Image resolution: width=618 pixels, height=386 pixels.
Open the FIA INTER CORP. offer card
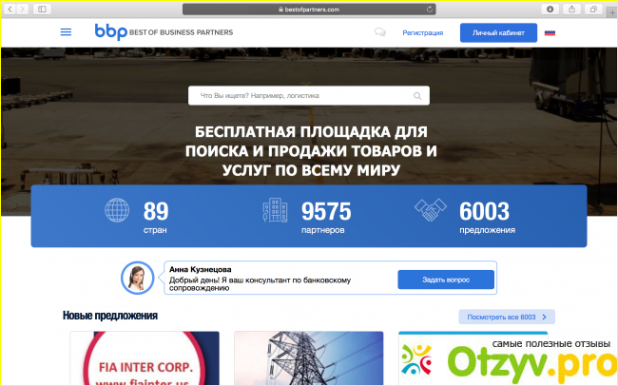(145, 358)
